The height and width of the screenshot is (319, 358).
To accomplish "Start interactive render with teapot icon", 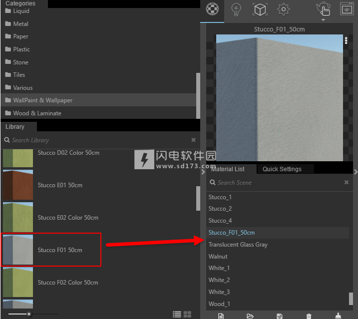I will tap(323, 9).
